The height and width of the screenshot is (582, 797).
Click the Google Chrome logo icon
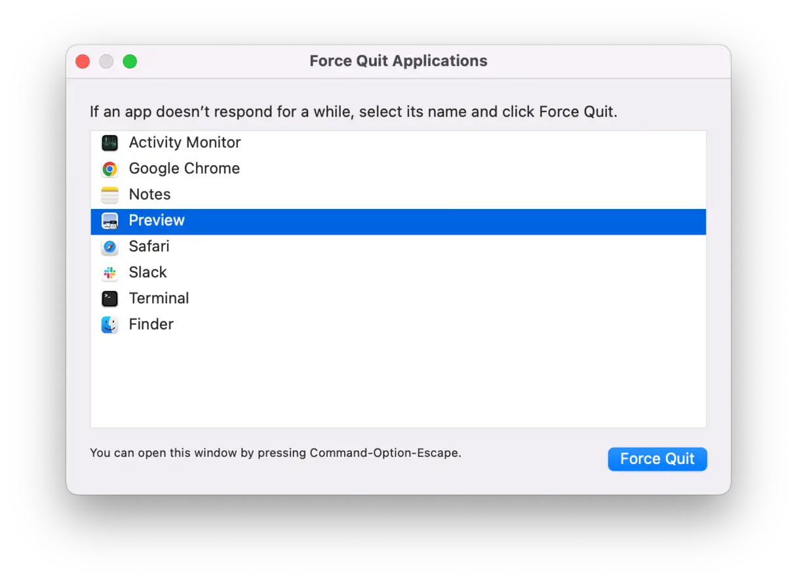tap(109, 169)
